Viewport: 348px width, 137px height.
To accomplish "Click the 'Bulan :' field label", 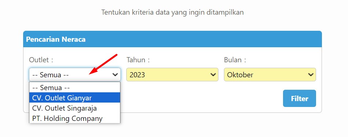I will pyautogui.click(x=235, y=60).
